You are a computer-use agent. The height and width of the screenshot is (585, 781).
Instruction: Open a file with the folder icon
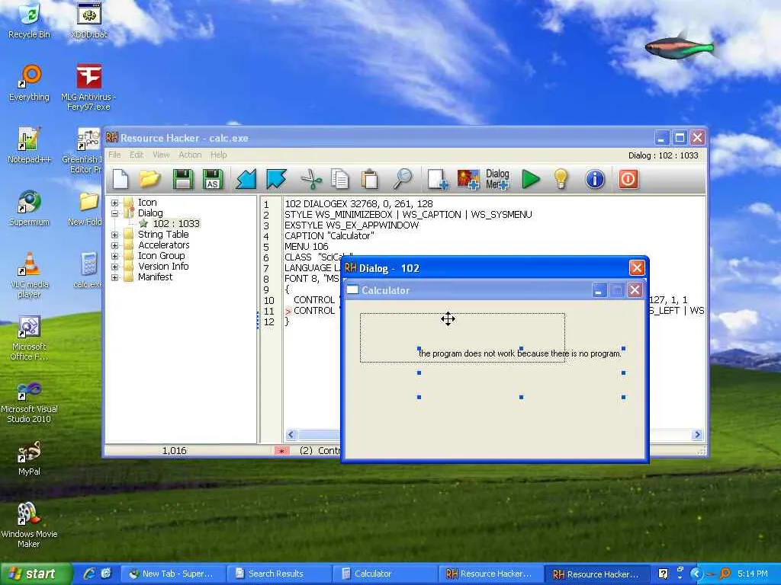(149, 179)
